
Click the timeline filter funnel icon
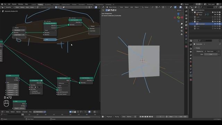[81, 112]
